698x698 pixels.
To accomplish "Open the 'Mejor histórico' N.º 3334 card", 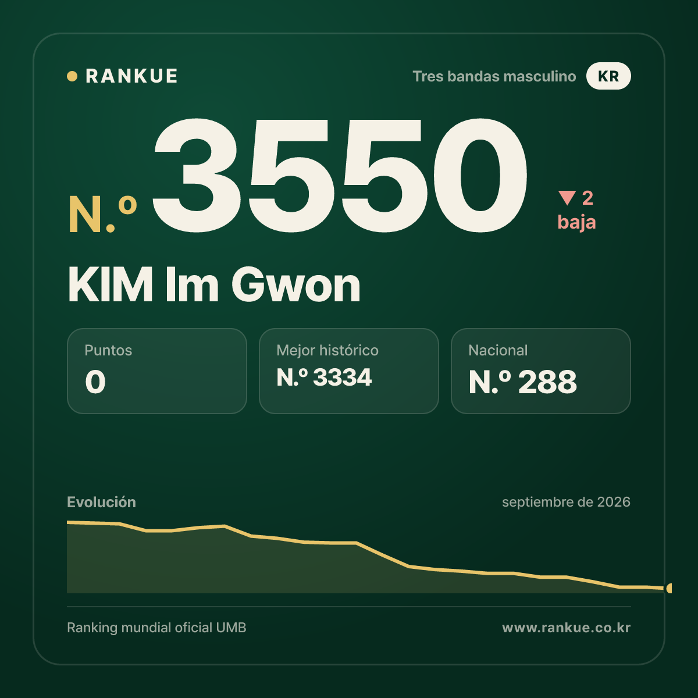I will point(349,371).
